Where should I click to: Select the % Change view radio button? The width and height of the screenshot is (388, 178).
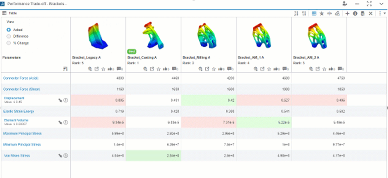[x=9, y=43]
